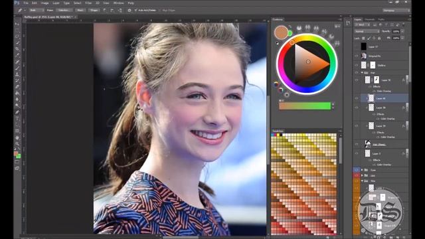Image resolution: width=425 pixels, height=239 pixels.
Task: Pick the black swatch in the Swatches top row
Action: [x=281, y=134]
